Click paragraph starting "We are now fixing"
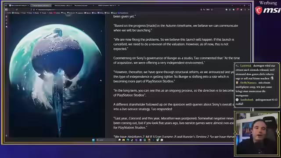 pyautogui.click(x=174, y=44)
